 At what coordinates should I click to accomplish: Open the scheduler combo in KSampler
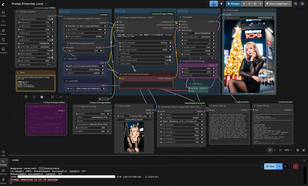[x=198, y=51]
